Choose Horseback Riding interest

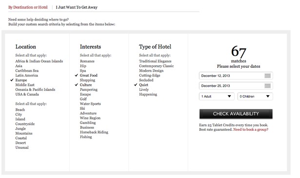point(94,132)
